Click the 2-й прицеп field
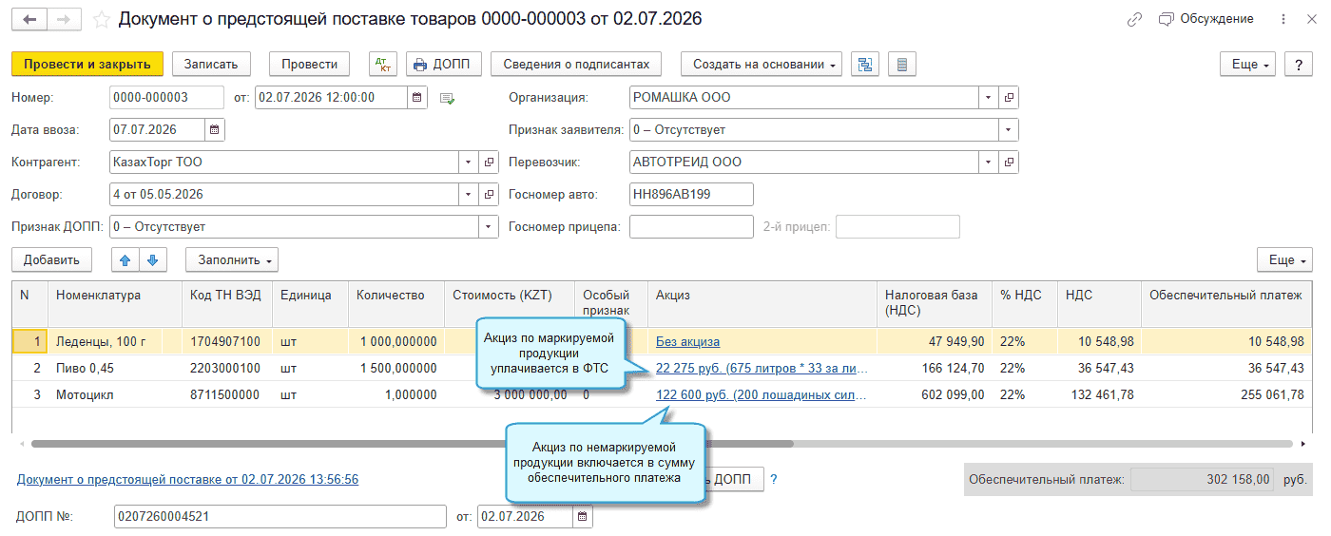Screen dimensions: 1331x536 (897, 226)
